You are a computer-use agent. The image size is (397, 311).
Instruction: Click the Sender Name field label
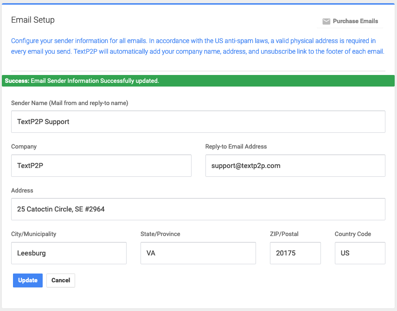click(x=70, y=103)
